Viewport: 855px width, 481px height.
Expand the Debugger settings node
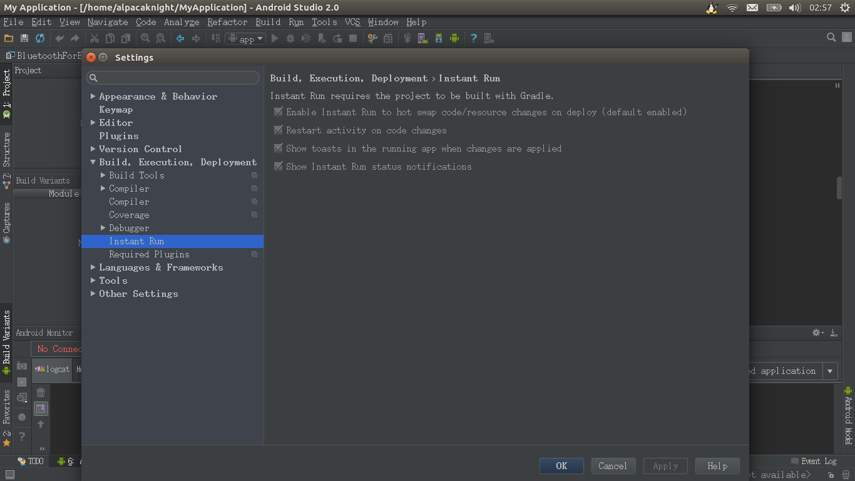[103, 228]
